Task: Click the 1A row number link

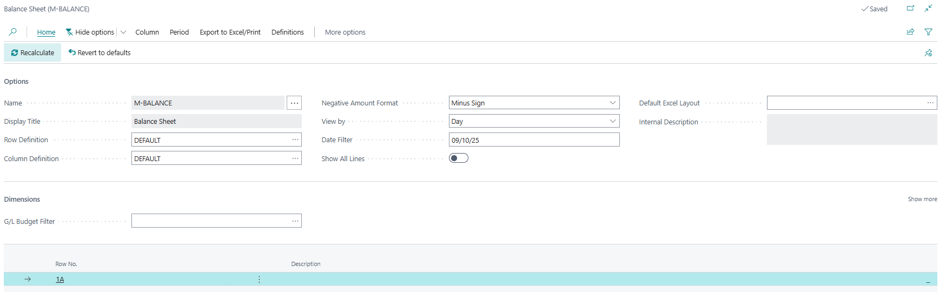Action: click(60, 280)
